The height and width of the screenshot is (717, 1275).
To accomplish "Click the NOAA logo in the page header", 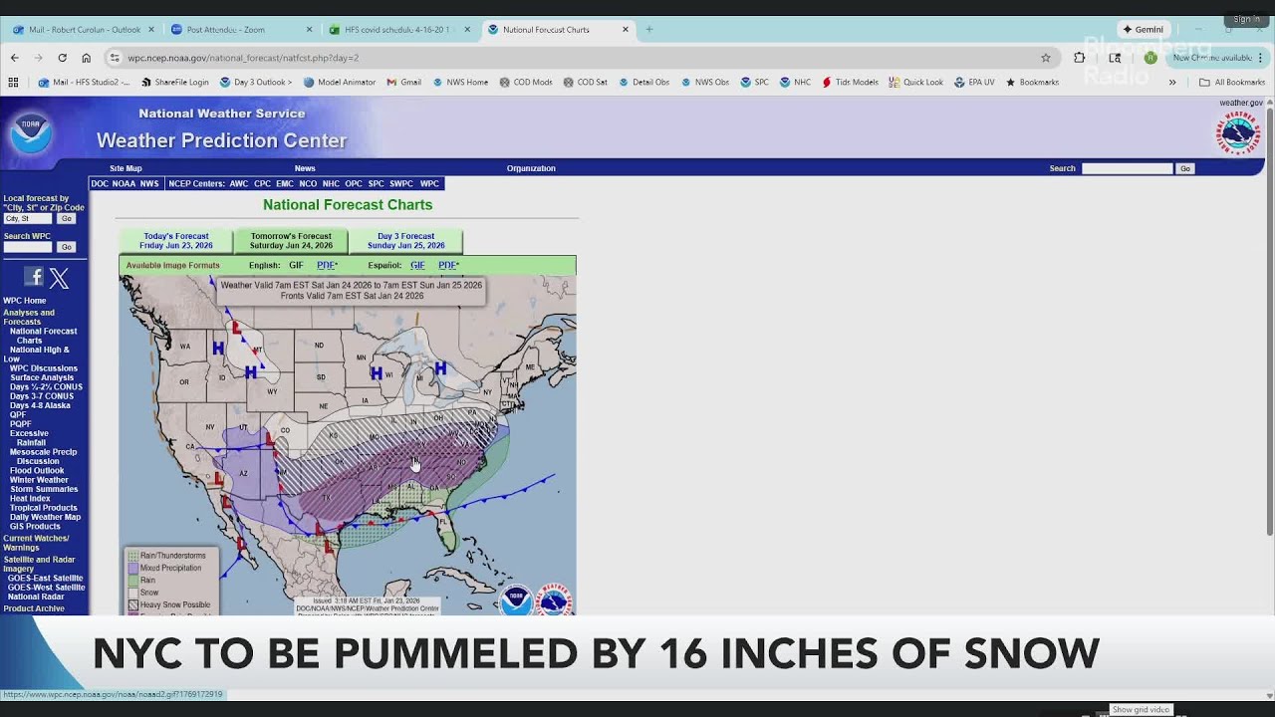I will [x=31, y=131].
